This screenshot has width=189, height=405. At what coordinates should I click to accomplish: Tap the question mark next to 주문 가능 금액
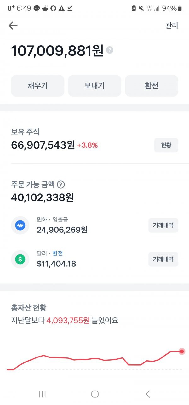61,185
